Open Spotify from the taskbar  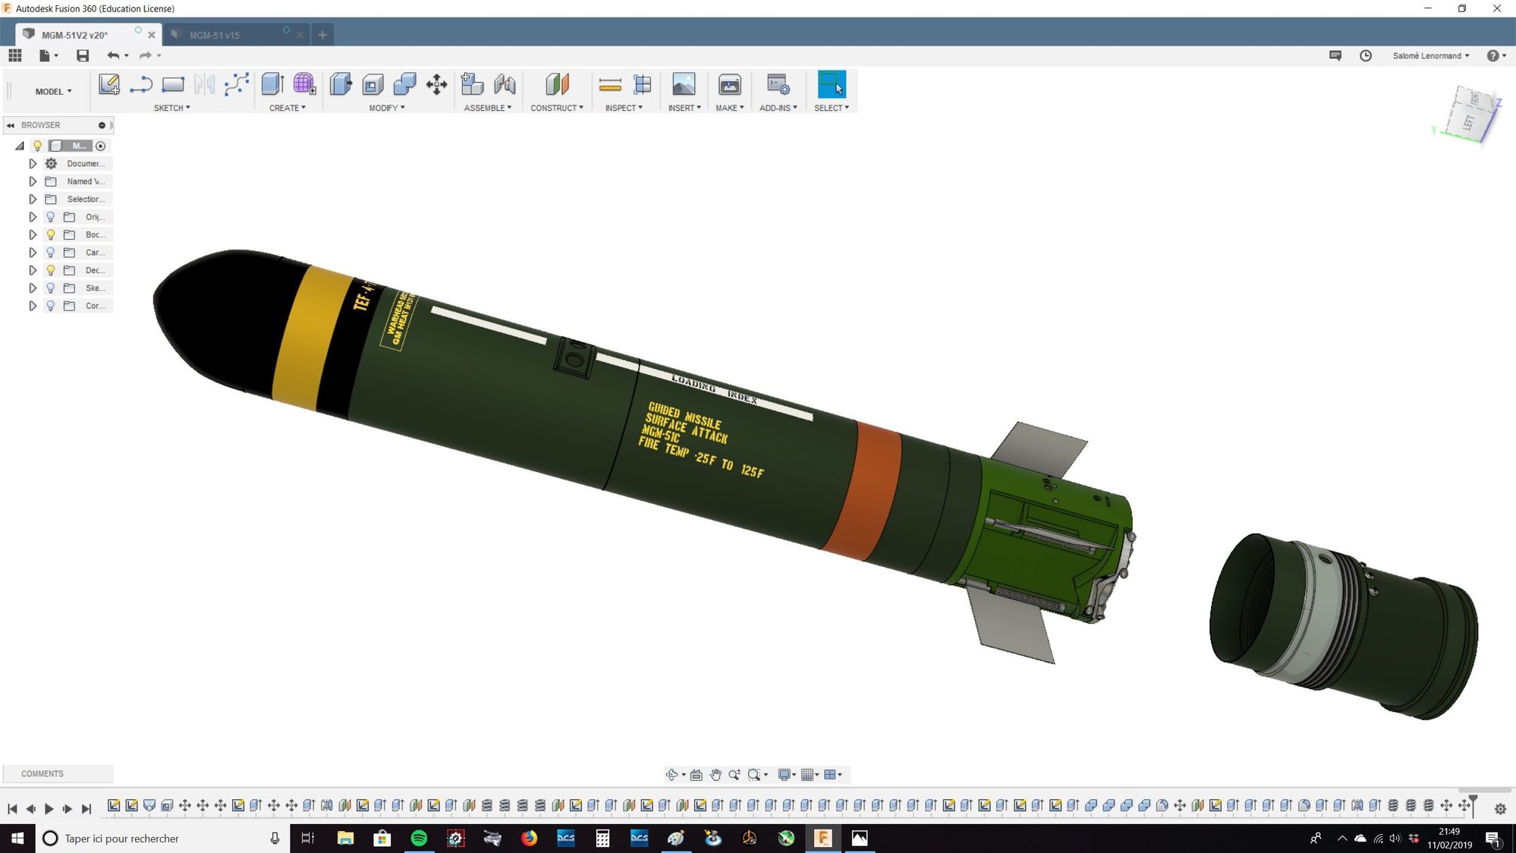[x=419, y=838]
